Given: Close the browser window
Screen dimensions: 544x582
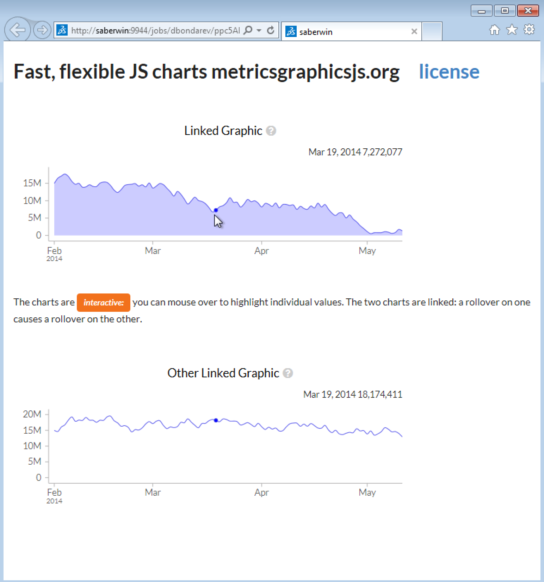Looking at the screenshot, I should pos(528,11).
